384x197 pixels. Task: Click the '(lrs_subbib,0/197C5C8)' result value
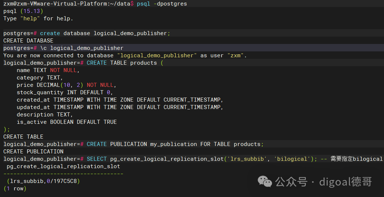point(43,181)
